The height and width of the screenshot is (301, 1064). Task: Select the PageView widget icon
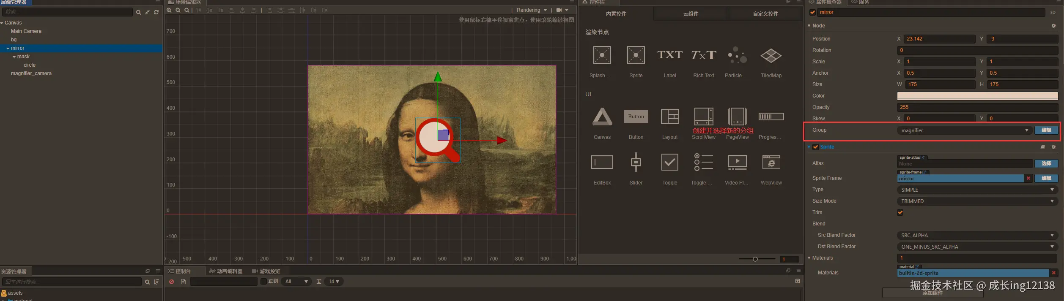coord(737,117)
